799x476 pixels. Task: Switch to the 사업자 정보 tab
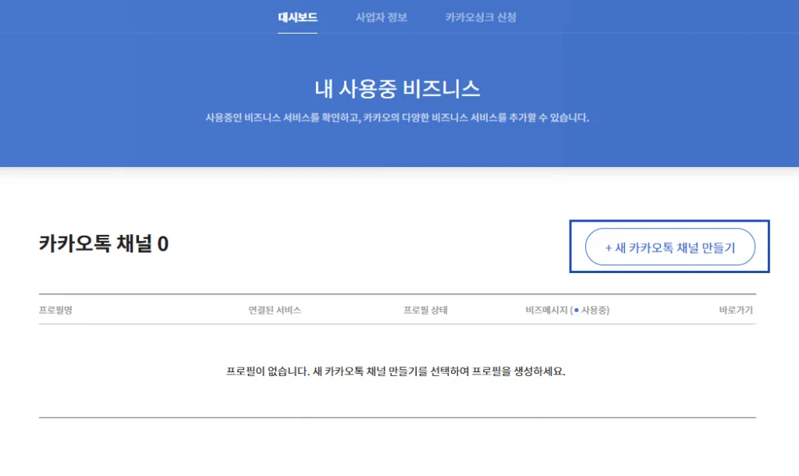(381, 17)
